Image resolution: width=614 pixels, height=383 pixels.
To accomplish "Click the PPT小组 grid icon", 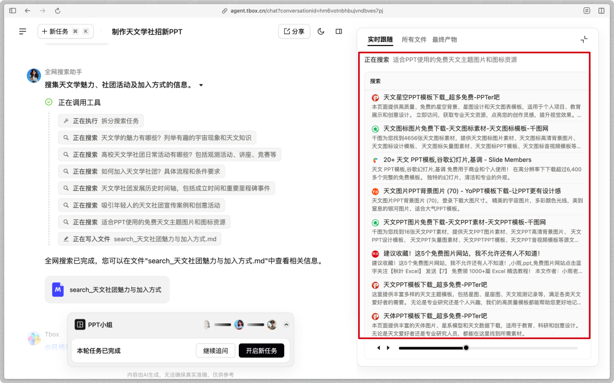I will [x=80, y=324].
